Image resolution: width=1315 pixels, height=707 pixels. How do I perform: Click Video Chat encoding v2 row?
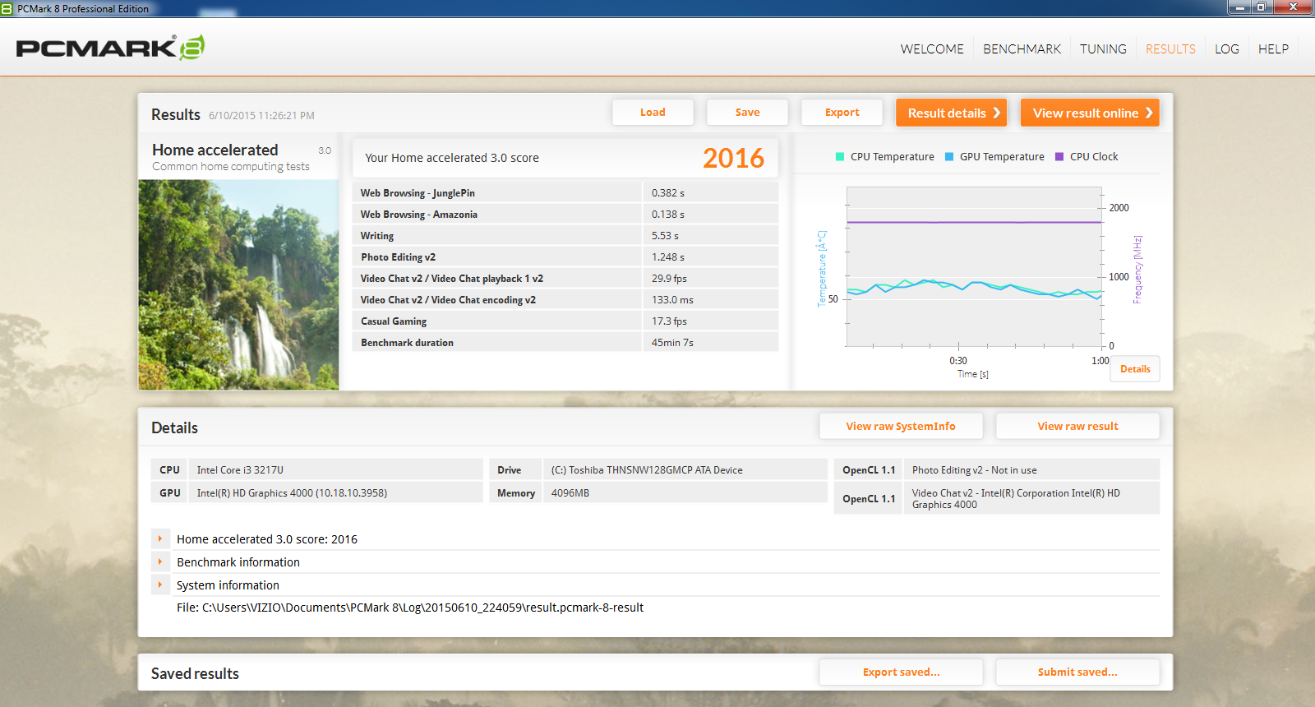click(x=565, y=300)
